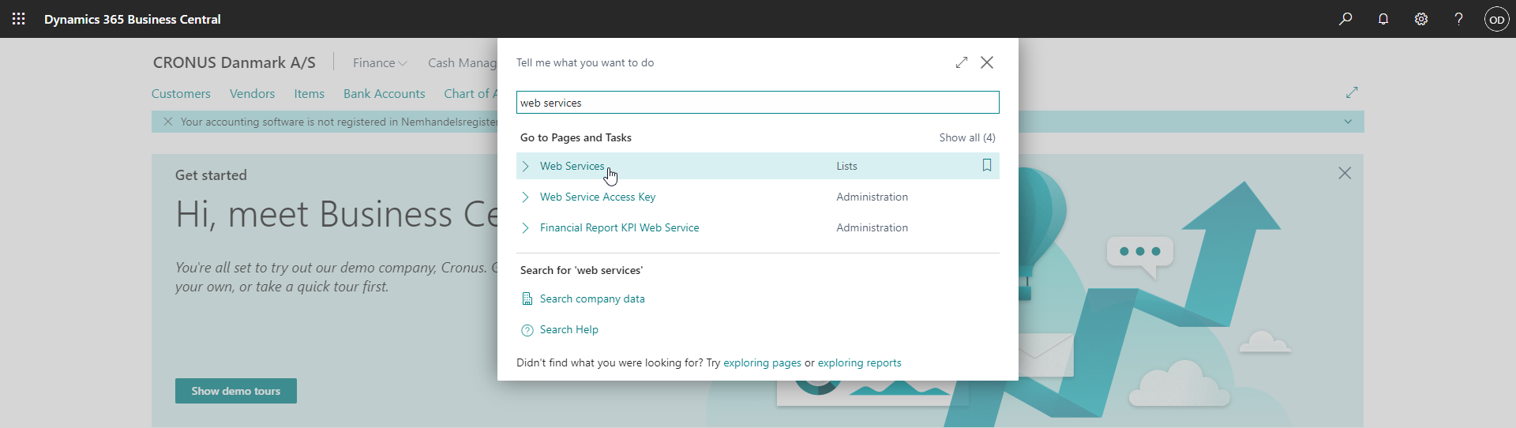Click the Search company data document icon
The image size is (1516, 428).
(x=527, y=298)
